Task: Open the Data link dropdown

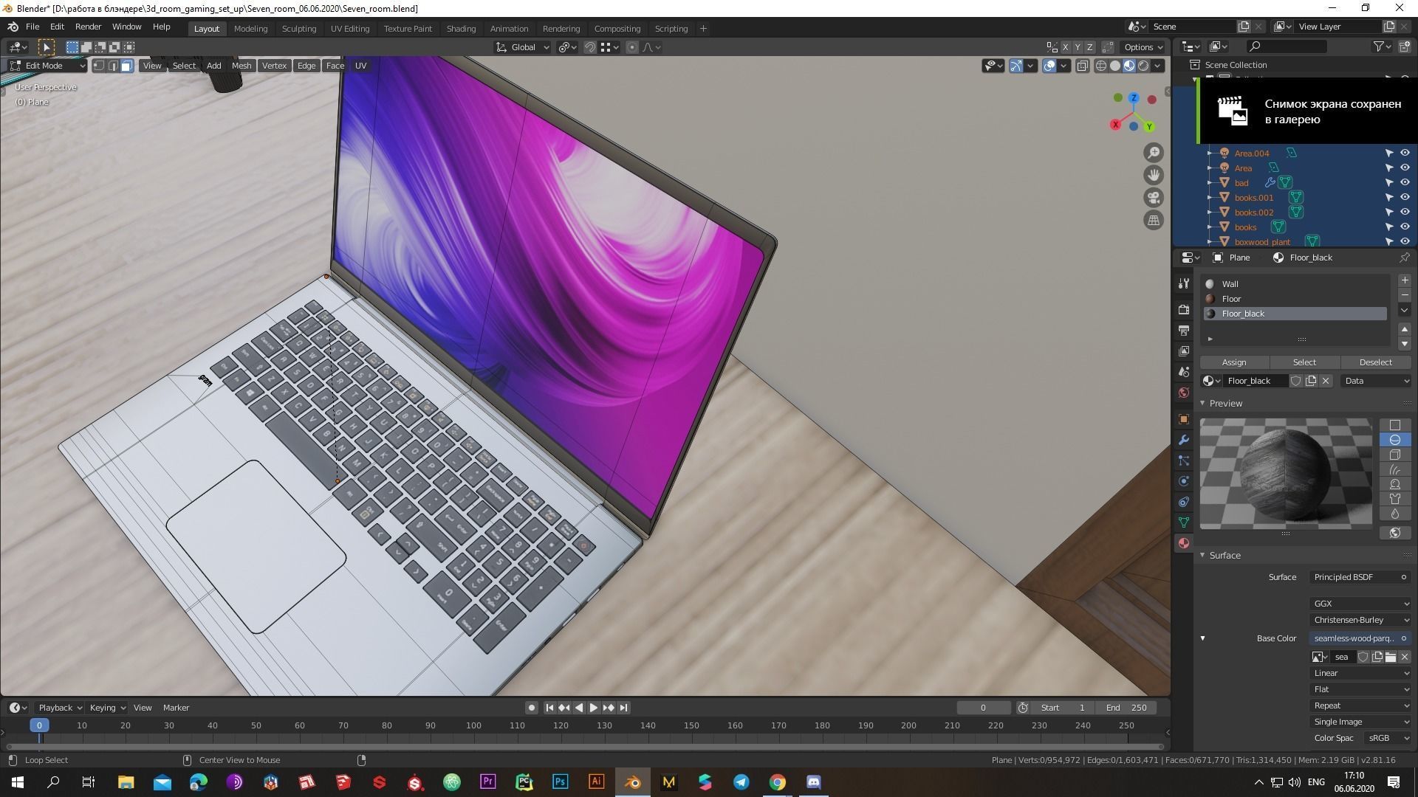Action: click(x=1376, y=381)
